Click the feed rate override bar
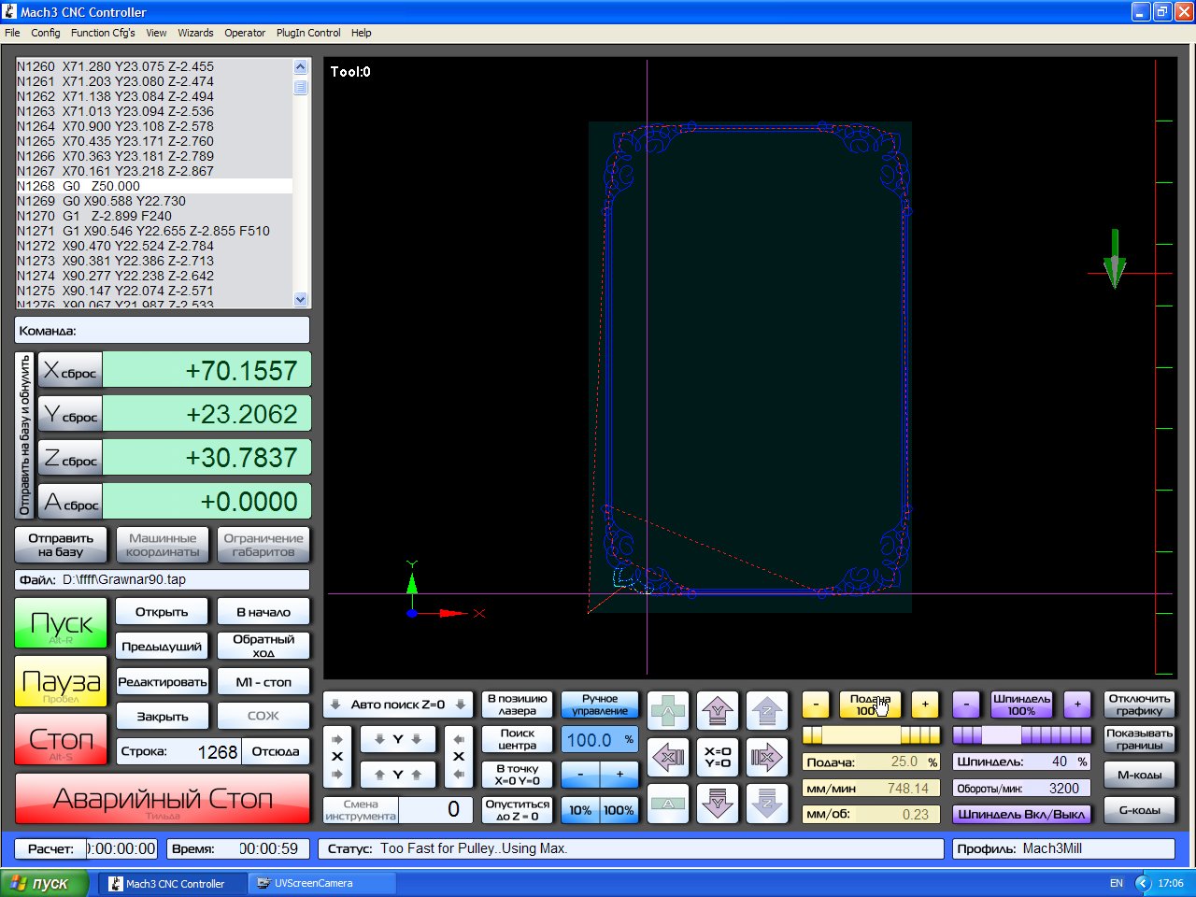Screen dimensions: 1196x897 [x=871, y=735]
